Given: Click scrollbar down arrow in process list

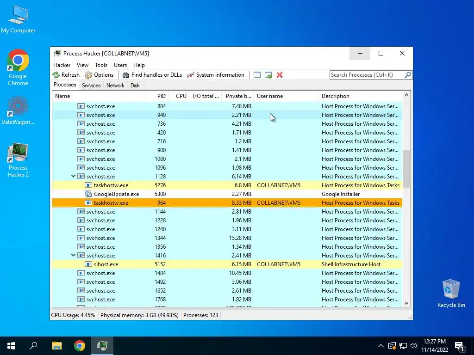Looking at the screenshot, I should 406,303.
